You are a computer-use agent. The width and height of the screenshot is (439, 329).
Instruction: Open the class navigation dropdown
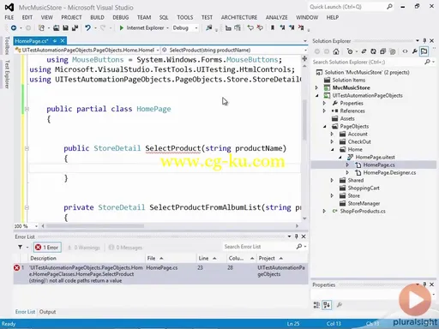pos(158,50)
